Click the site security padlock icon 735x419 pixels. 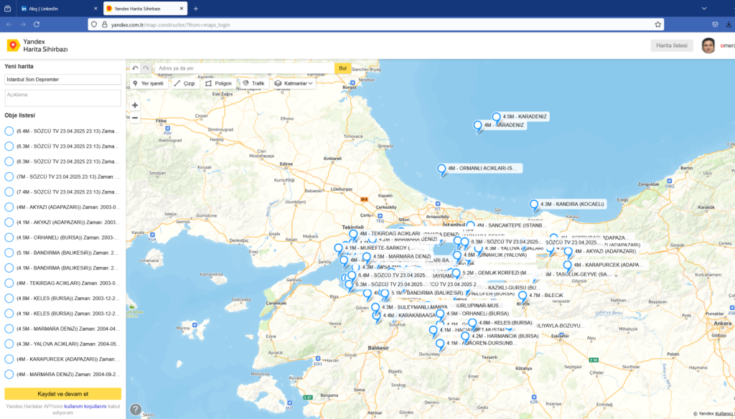pos(105,24)
